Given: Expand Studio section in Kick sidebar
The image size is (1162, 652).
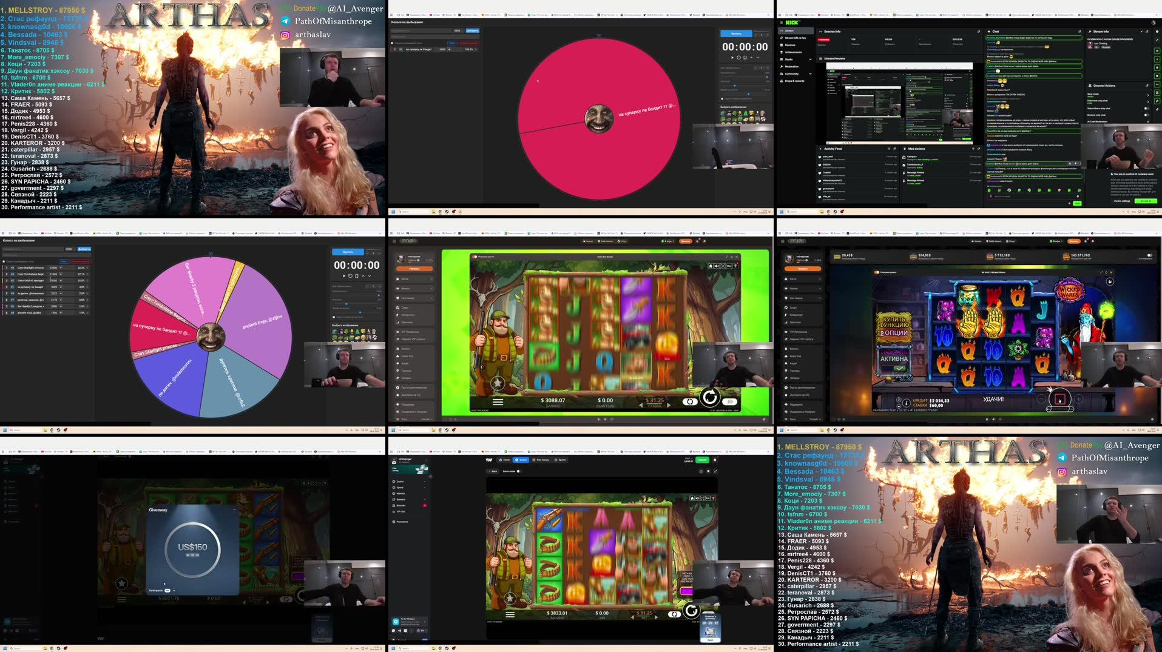Looking at the screenshot, I should (810, 59).
